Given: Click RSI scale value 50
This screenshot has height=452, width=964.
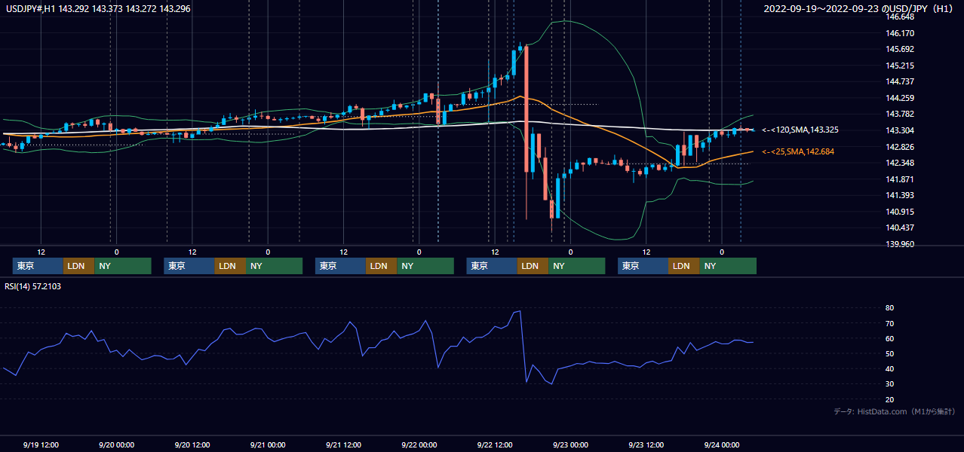Looking at the screenshot, I should pyautogui.click(x=890, y=353).
